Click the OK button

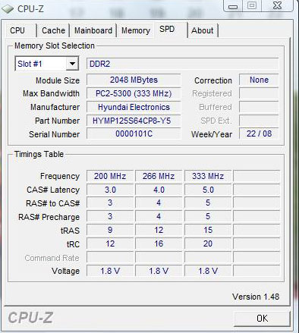click(x=262, y=319)
